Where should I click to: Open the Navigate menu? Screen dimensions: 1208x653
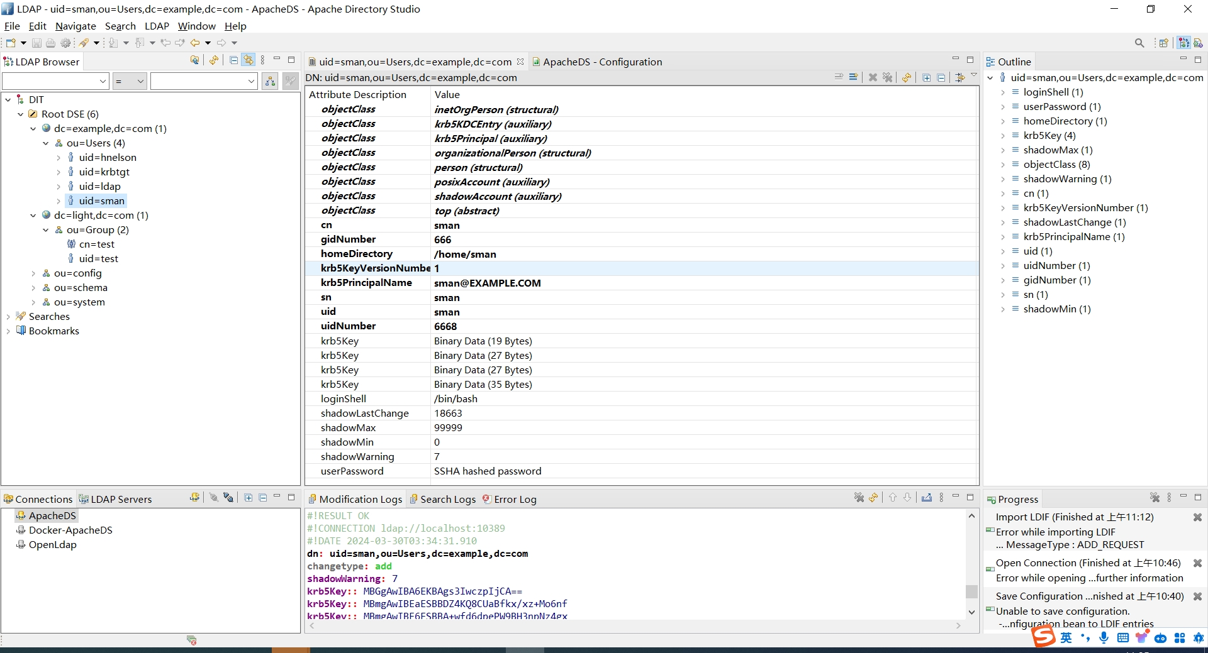click(x=75, y=26)
